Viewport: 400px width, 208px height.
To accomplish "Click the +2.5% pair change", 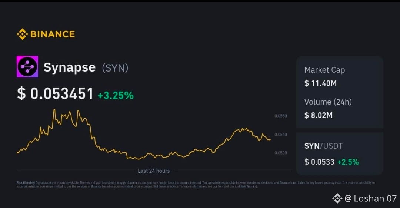I will pyautogui.click(x=348, y=162).
